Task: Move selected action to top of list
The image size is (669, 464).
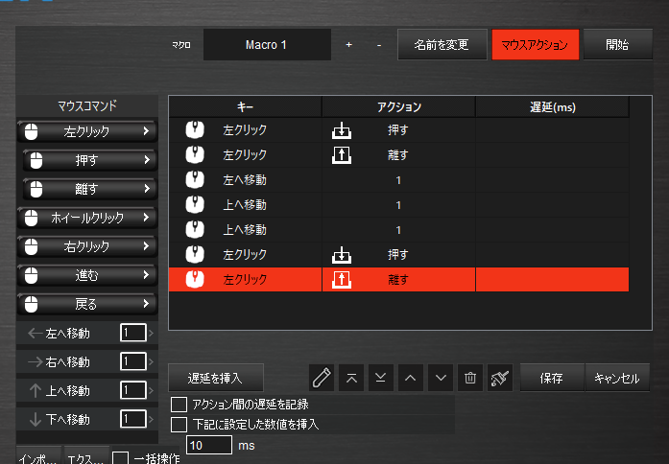Action: (x=352, y=378)
